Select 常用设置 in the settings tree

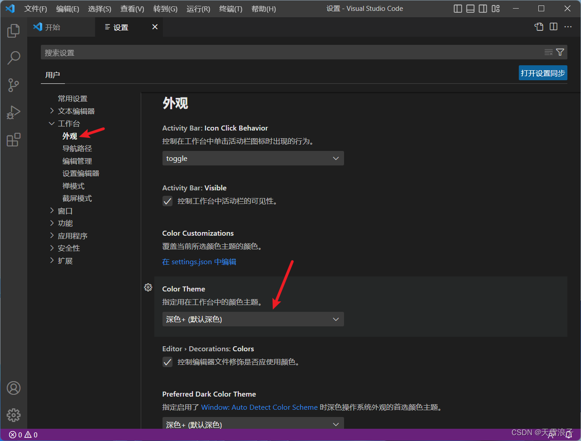pyautogui.click(x=73, y=98)
